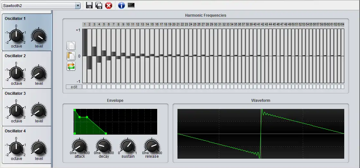Click Oscillator 1 octave knob

coord(16,36)
